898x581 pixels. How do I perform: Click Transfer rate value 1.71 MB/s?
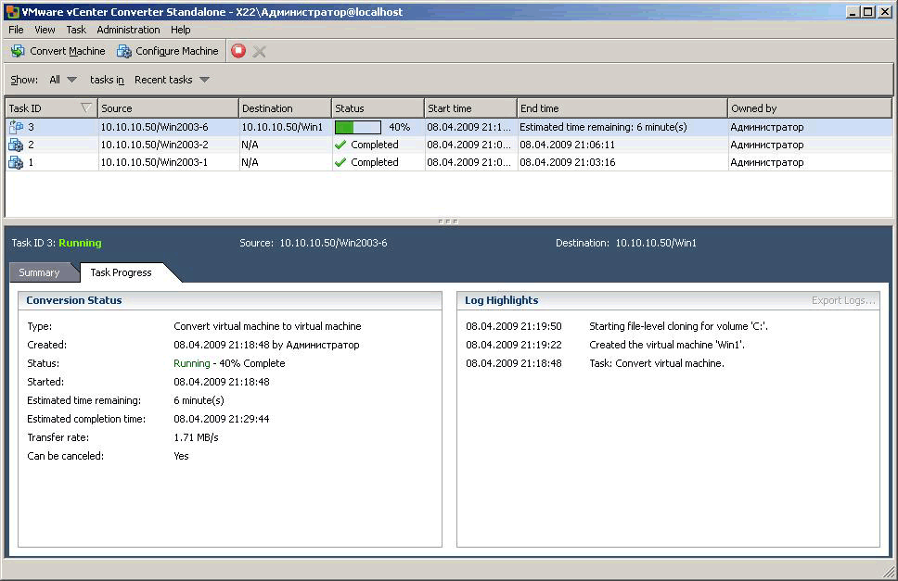coord(196,437)
